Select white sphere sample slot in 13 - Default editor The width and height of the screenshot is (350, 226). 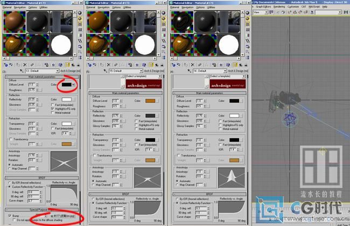pos(61,45)
